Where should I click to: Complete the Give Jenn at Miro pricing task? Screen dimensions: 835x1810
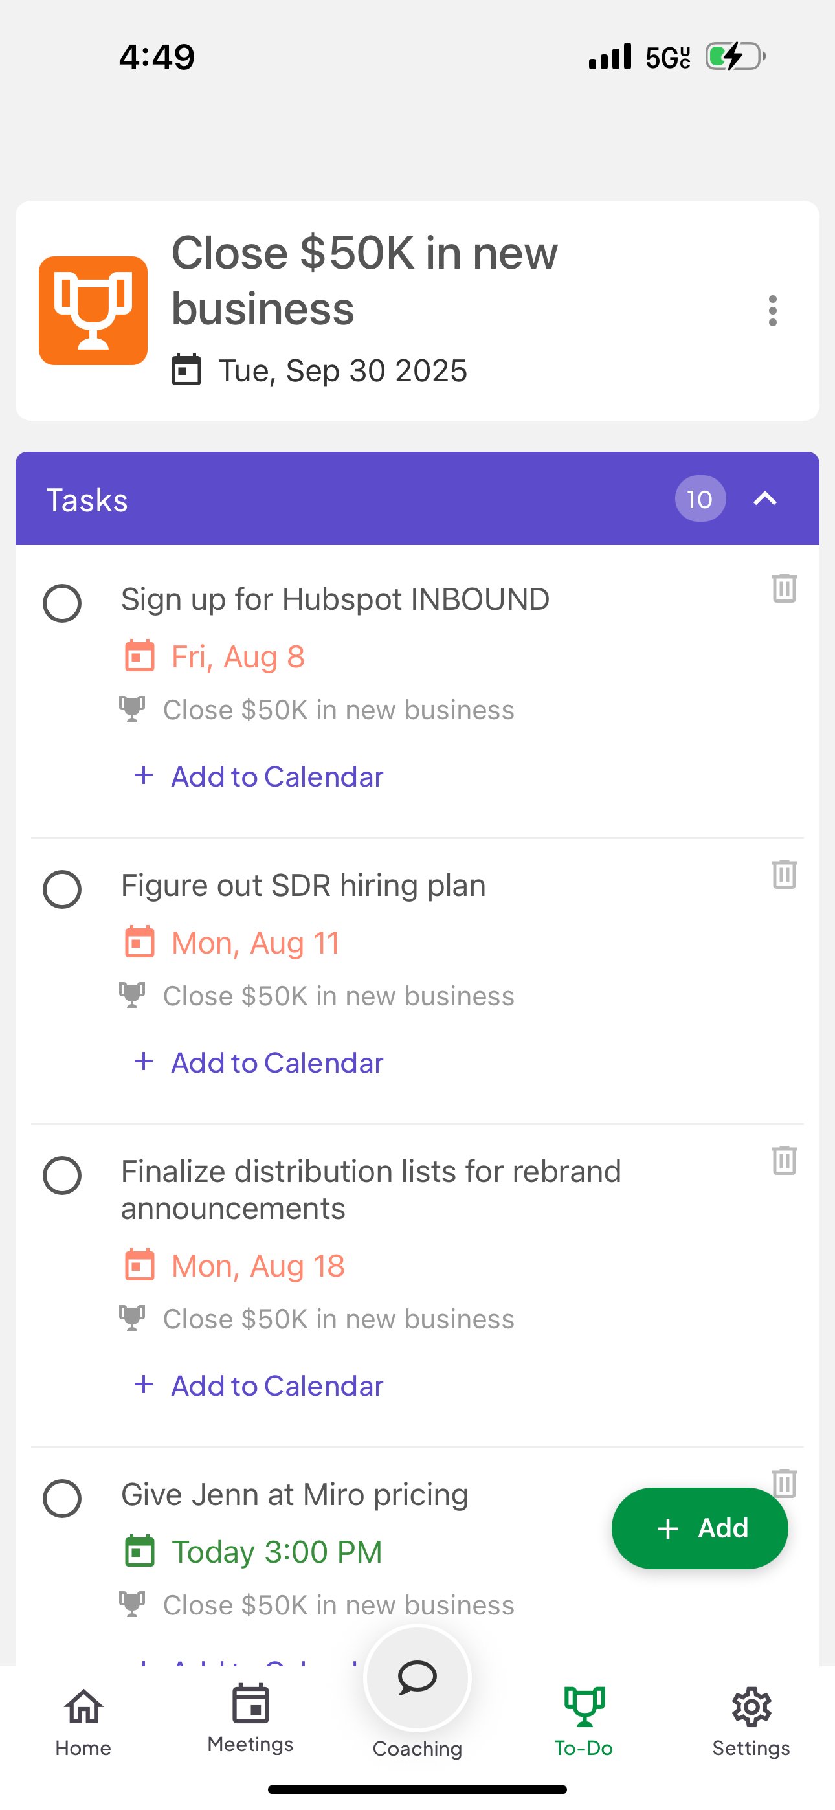(62, 1498)
